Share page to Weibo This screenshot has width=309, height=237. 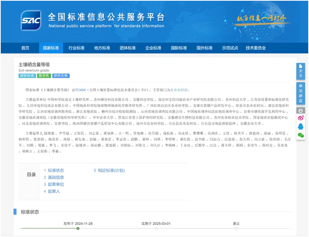[x=300, y=118]
